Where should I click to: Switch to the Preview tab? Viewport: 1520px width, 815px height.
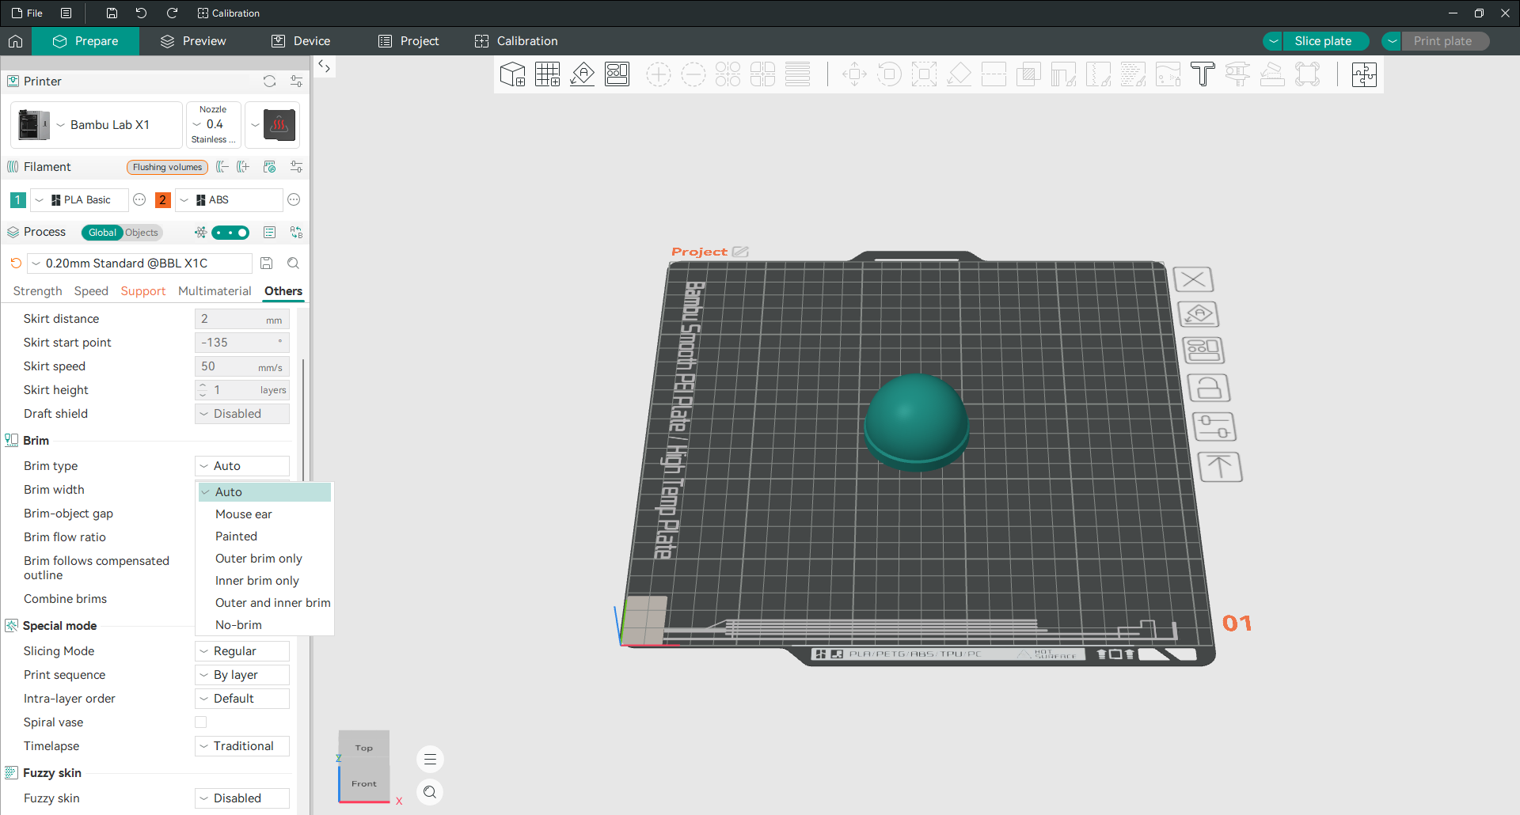(x=193, y=41)
